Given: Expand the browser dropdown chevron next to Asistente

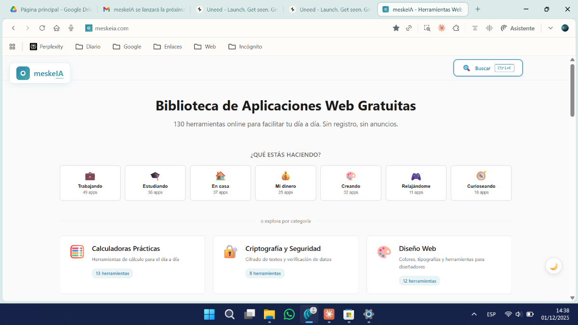Looking at the screenshot, I should click(551, 28).
